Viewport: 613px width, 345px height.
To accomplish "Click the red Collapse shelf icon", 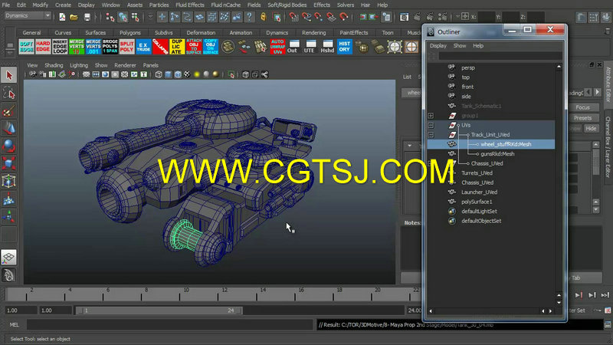I will point(160,47).
